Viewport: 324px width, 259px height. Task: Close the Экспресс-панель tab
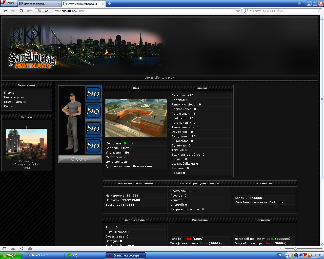pyautogui.click(x=59, y=4)
